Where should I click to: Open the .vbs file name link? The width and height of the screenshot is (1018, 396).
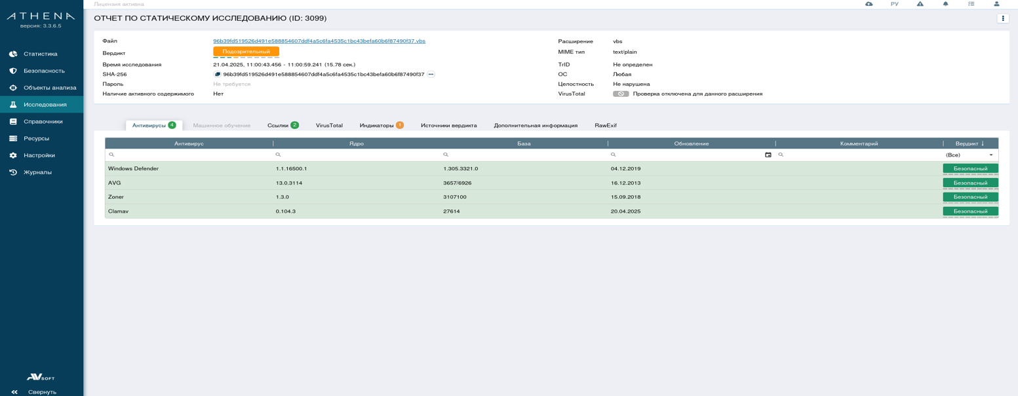pyautogui.click(x=319, y=41)
